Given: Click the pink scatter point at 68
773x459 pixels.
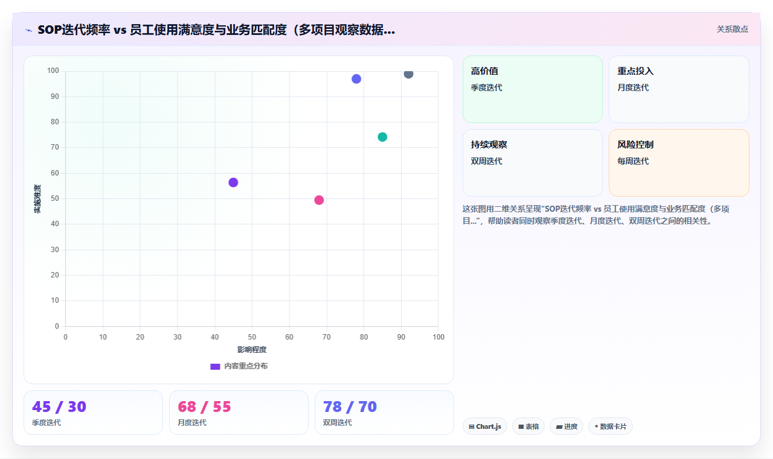Looking at the screenshot, I should (319, 200).
